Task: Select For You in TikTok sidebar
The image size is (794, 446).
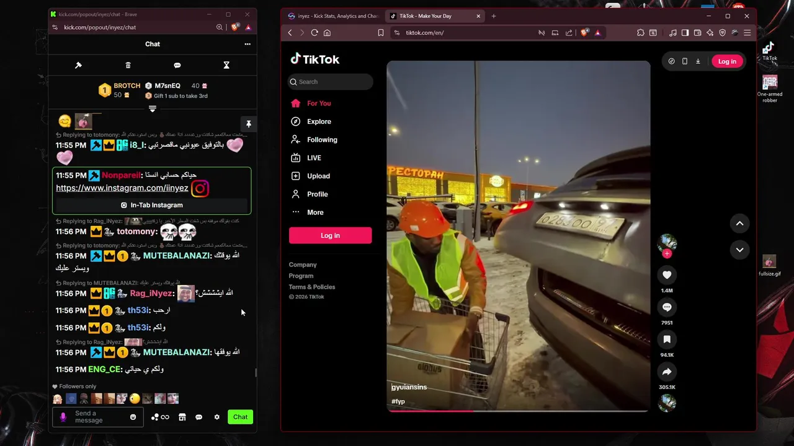Action: [319, 103]
